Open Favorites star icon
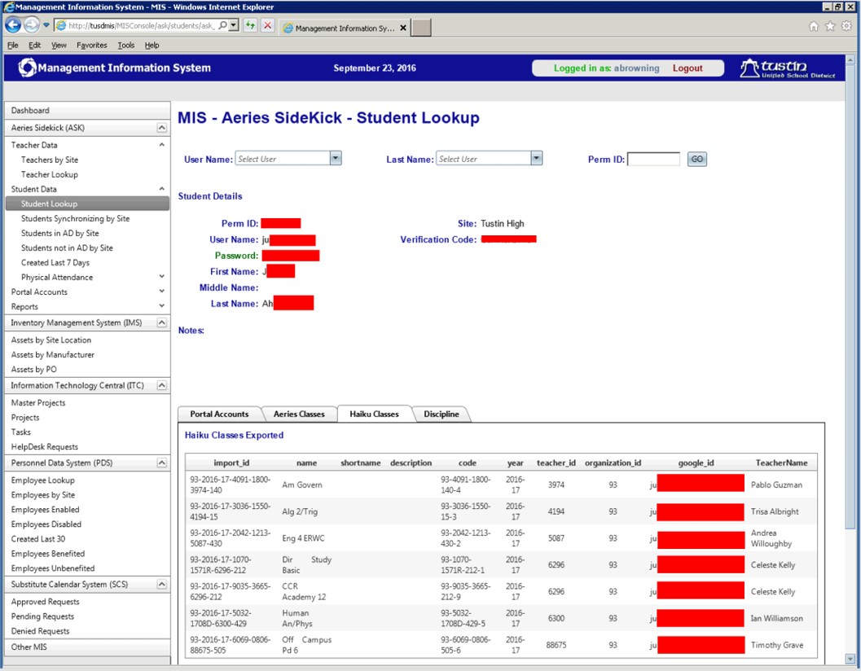 click(830, 26)
